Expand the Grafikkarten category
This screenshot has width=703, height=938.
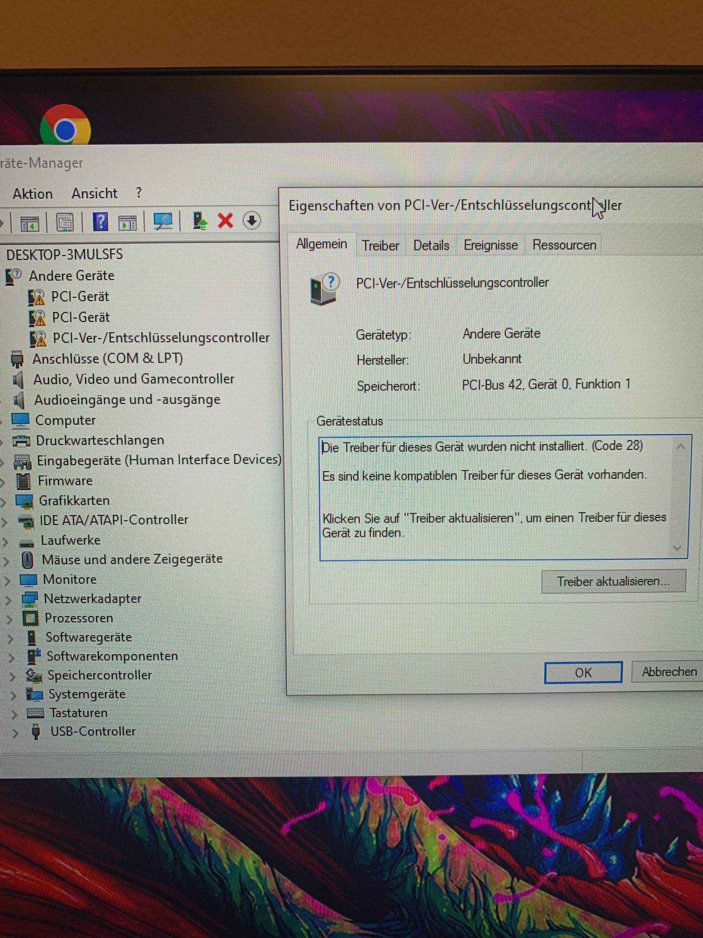4,502
